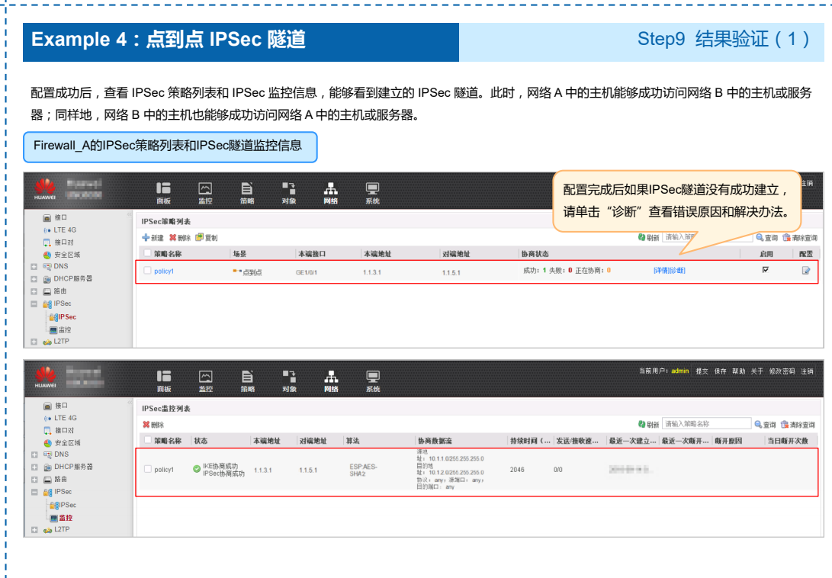
Task: Open the edit icon under the 配置 column
Action: point(806,271)
